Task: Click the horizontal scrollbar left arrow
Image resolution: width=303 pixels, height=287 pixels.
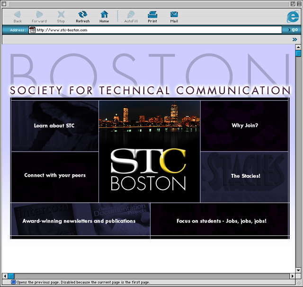Action: [5, 276]
